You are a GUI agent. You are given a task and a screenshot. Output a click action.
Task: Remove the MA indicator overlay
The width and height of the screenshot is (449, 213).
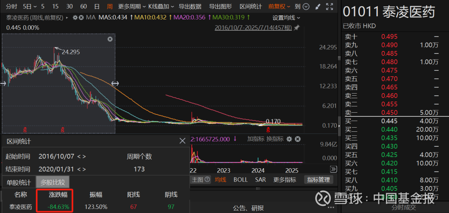pos(81,17)
